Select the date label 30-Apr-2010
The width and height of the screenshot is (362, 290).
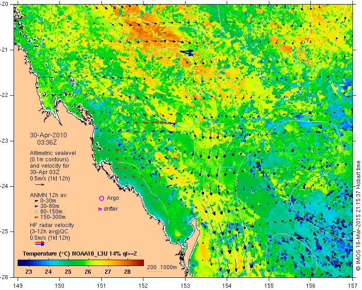48,135
